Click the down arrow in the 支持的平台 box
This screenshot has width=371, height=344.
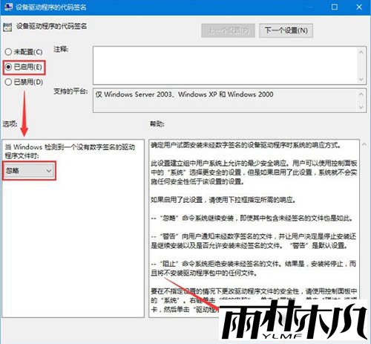click(361, 107)
